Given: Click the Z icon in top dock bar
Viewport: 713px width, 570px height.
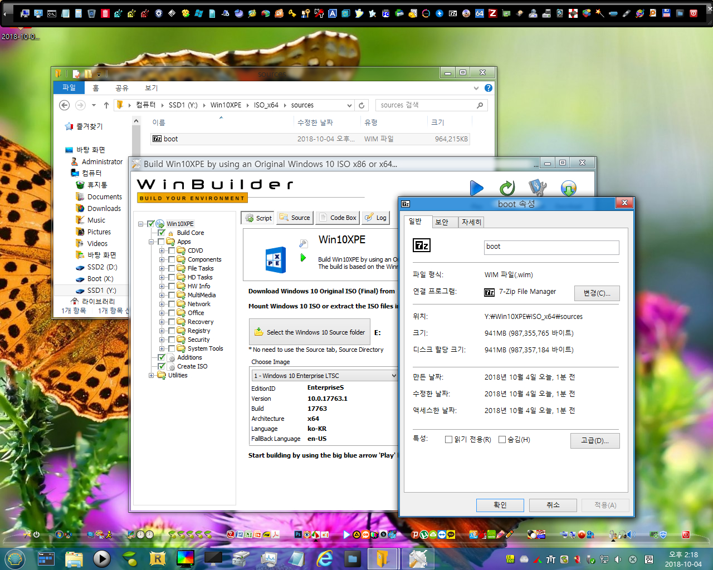Looking at the screenshot, I should pos(493,13).
